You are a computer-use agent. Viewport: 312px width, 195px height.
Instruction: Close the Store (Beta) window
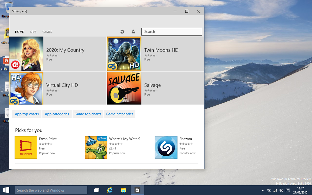(198, 11)
